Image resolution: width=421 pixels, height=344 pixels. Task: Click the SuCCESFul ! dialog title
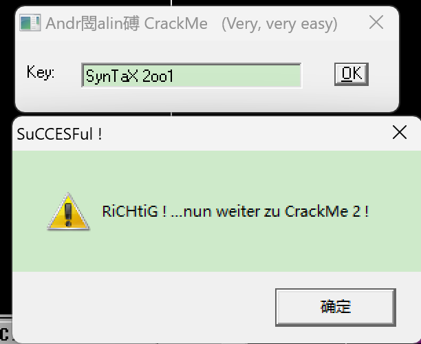tap(59, 133)
